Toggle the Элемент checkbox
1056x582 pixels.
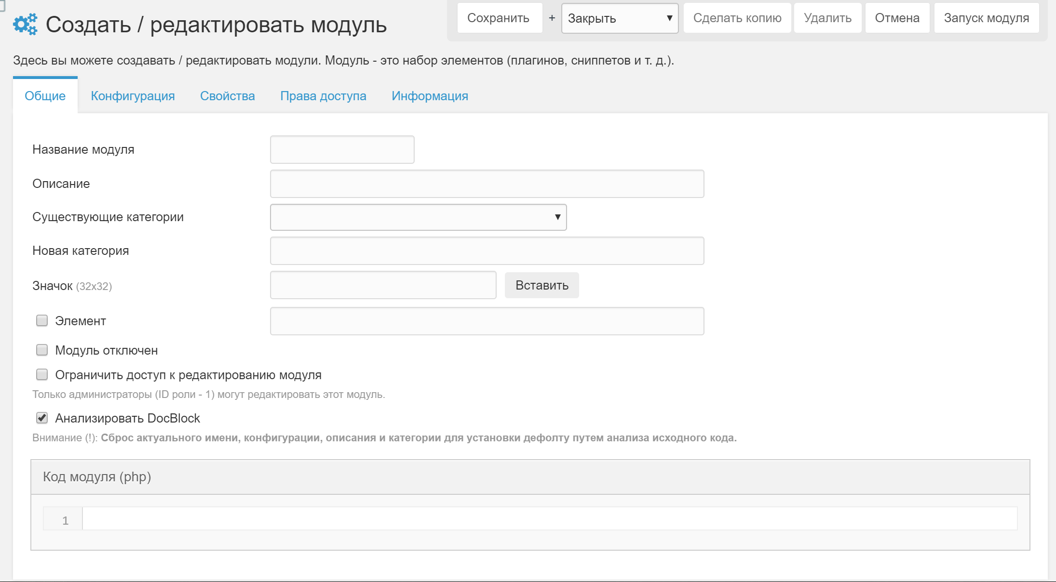tap(42, 320)
